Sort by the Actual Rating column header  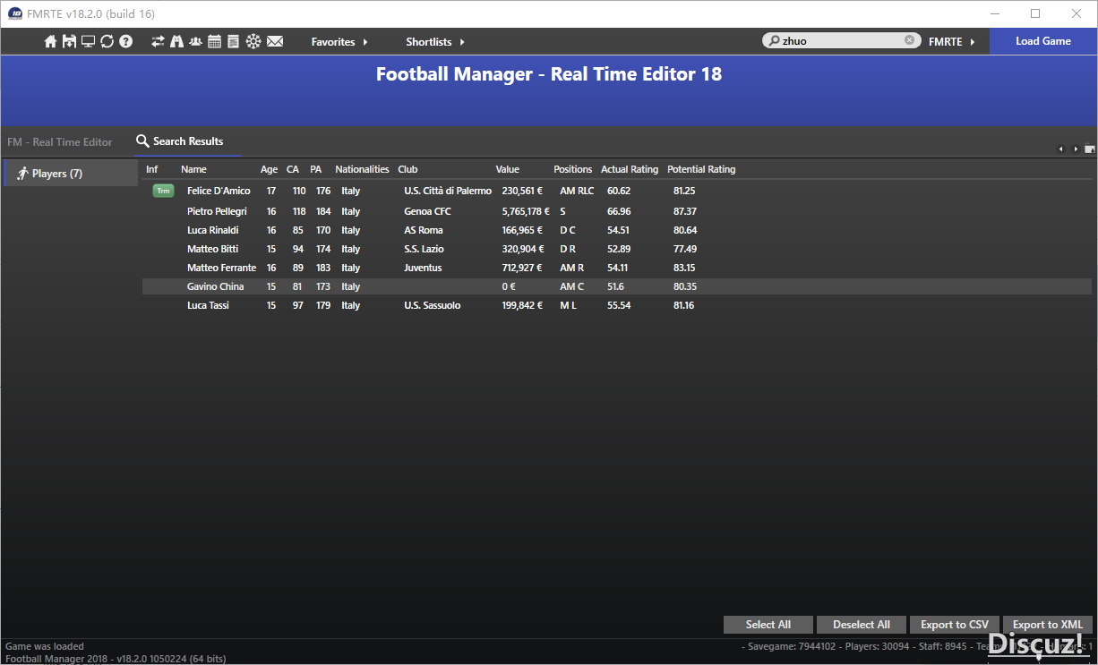[630, 169]
